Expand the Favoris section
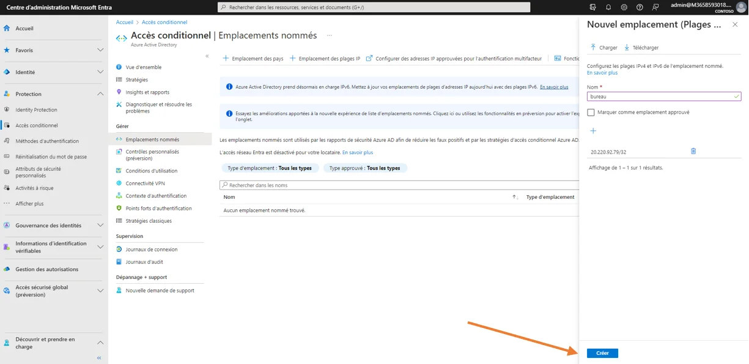Image resolution: width=749 pixels, height=364 pixels. point(100,50)
